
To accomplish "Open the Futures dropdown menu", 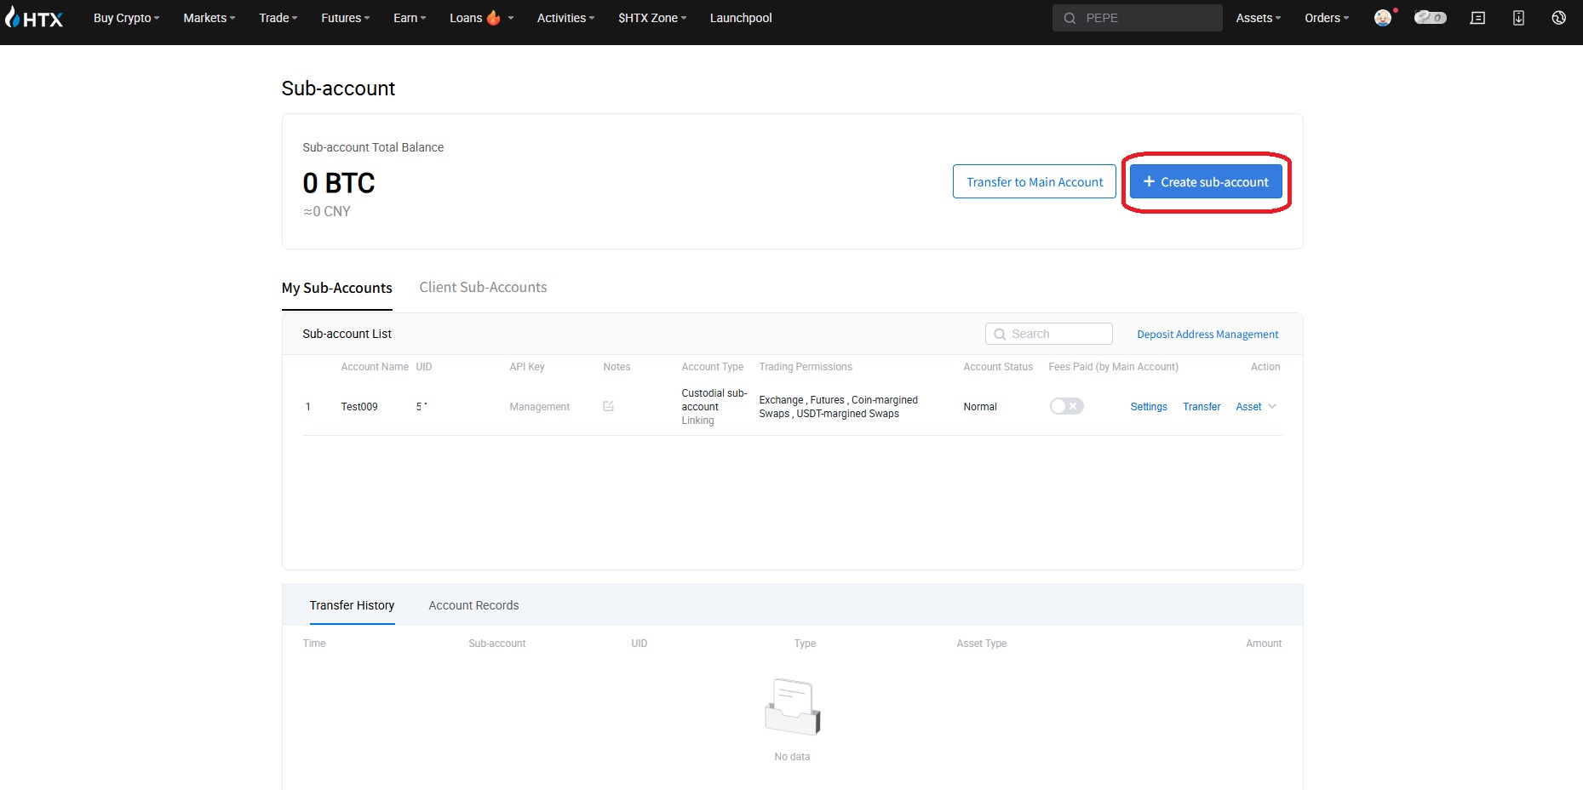I will (x=345, y=18).
